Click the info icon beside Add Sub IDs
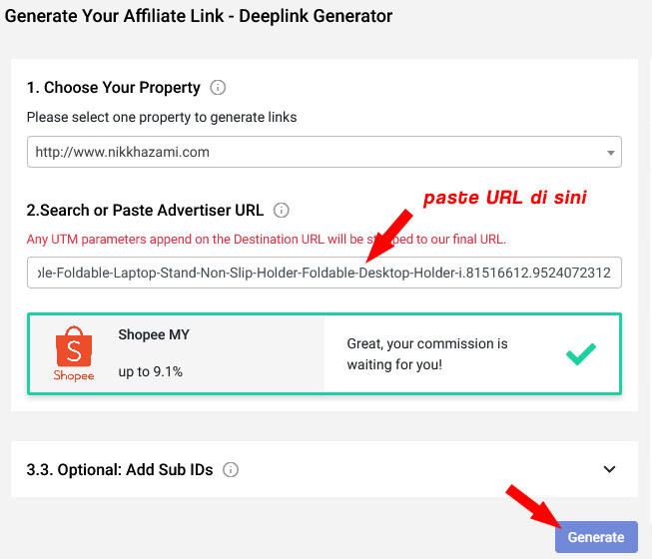This screenshot has height=559, width=652. [x=231, y=469]
